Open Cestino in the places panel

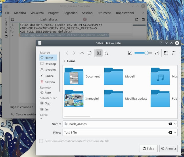48,82
